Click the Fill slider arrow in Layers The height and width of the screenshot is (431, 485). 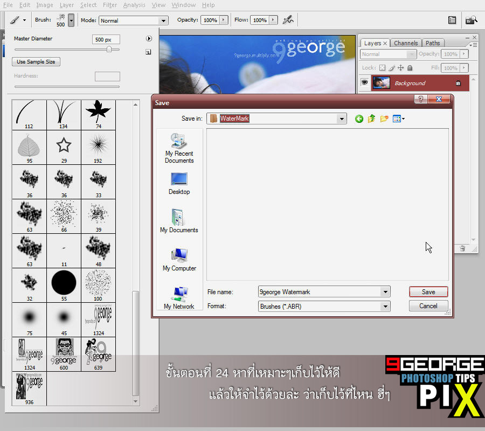463,68
